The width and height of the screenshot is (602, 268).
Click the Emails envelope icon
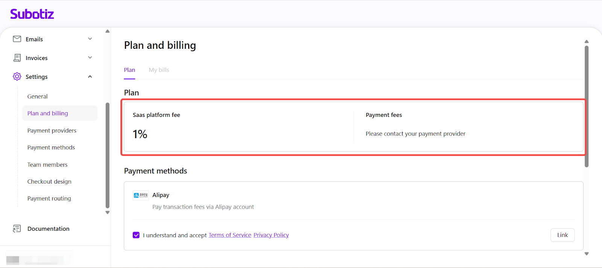17,39
